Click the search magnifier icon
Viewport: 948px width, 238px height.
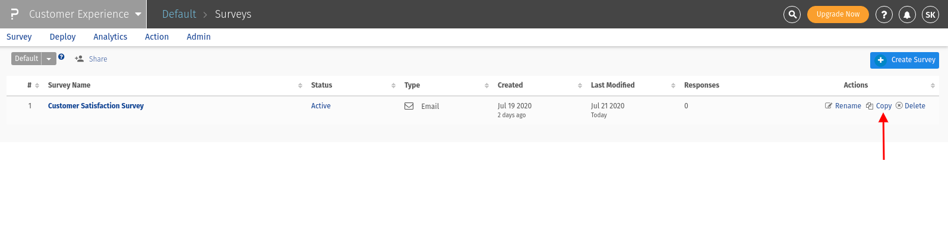792,14
